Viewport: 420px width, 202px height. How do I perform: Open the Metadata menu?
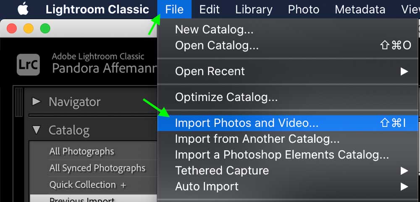360,10
